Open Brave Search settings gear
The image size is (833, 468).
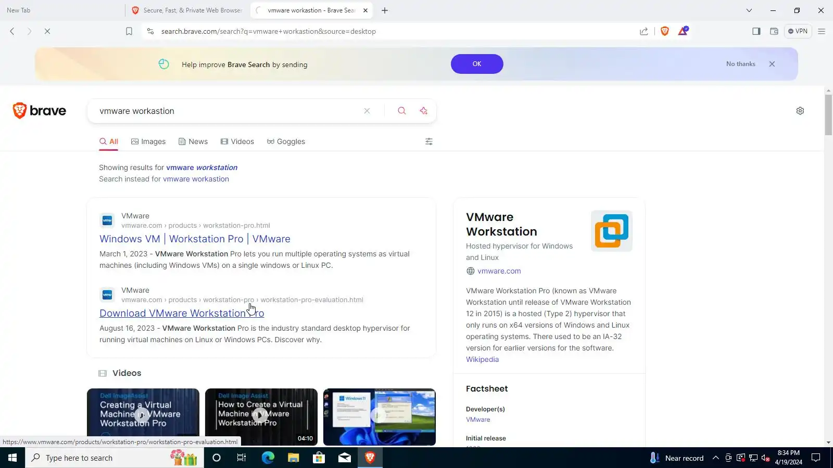click(800, 111)
